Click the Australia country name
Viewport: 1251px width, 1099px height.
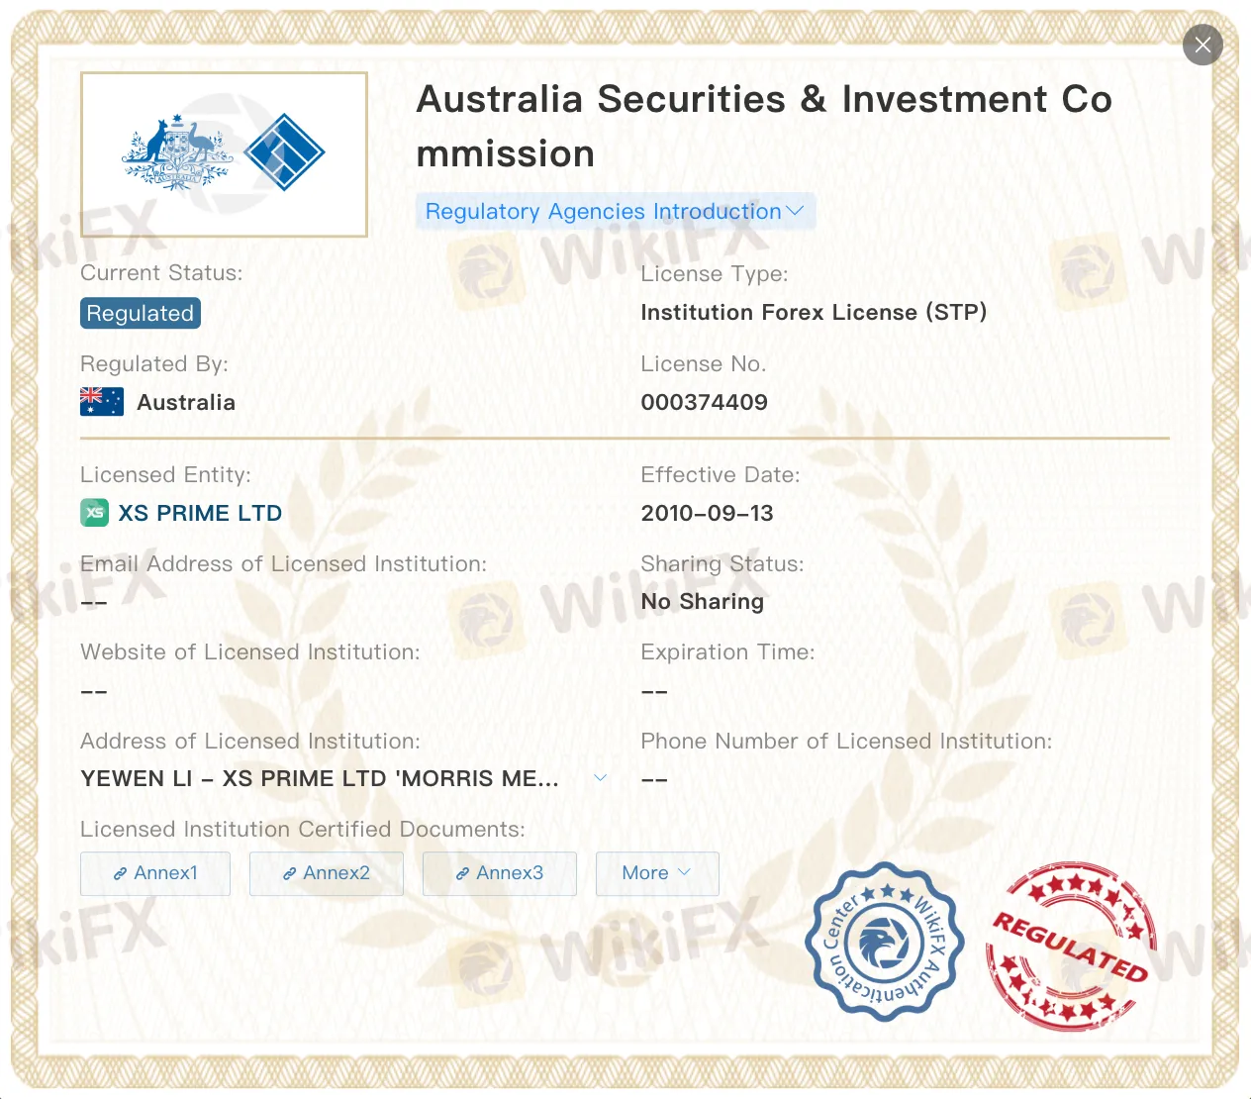pyautogui.click(x=186, y=403)
